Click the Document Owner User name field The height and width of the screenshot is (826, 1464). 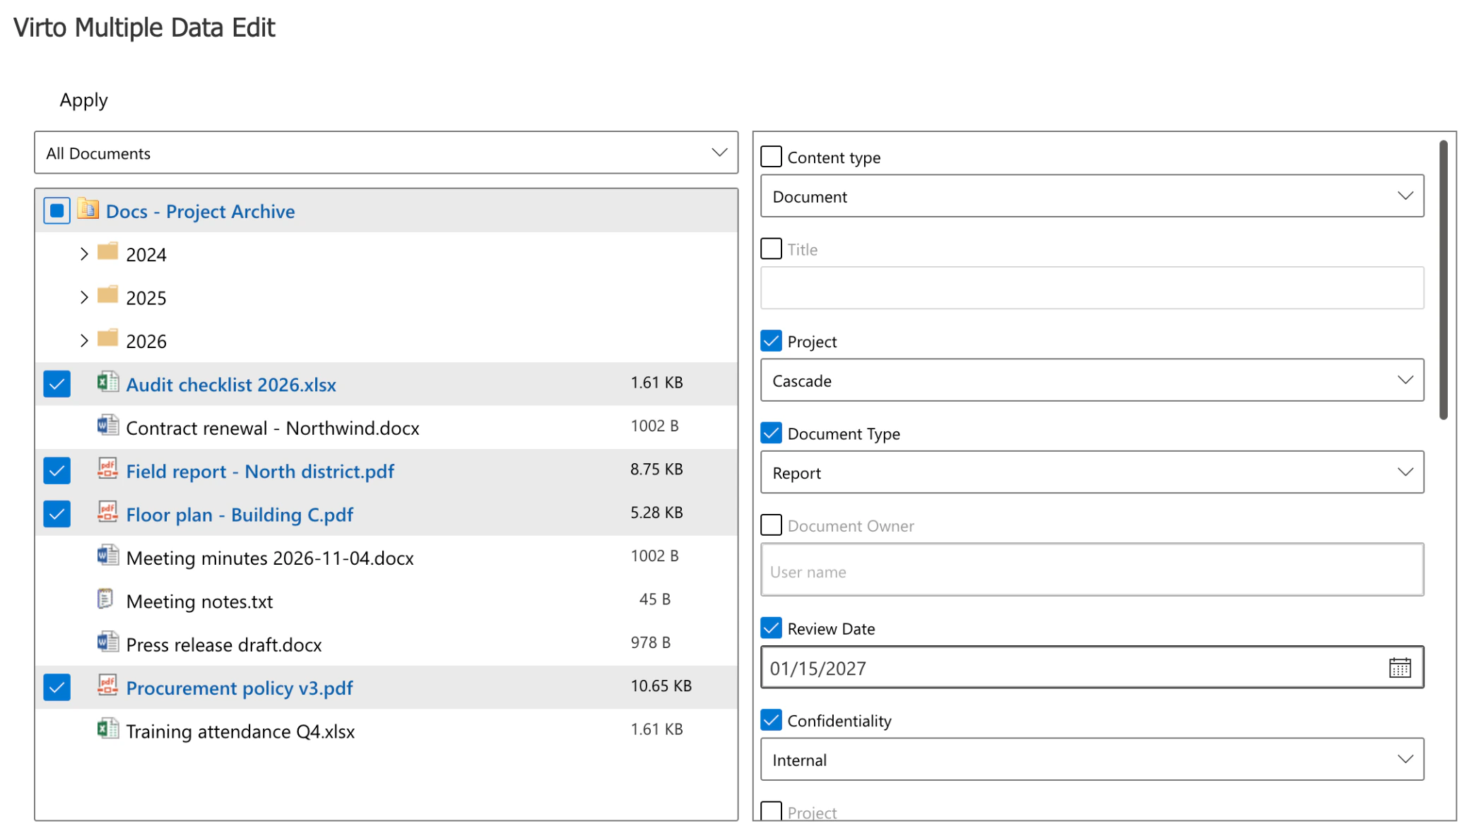(1092, 570)
